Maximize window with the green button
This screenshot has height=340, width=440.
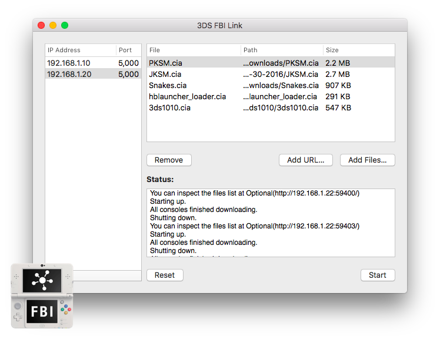tap(65, 25)
